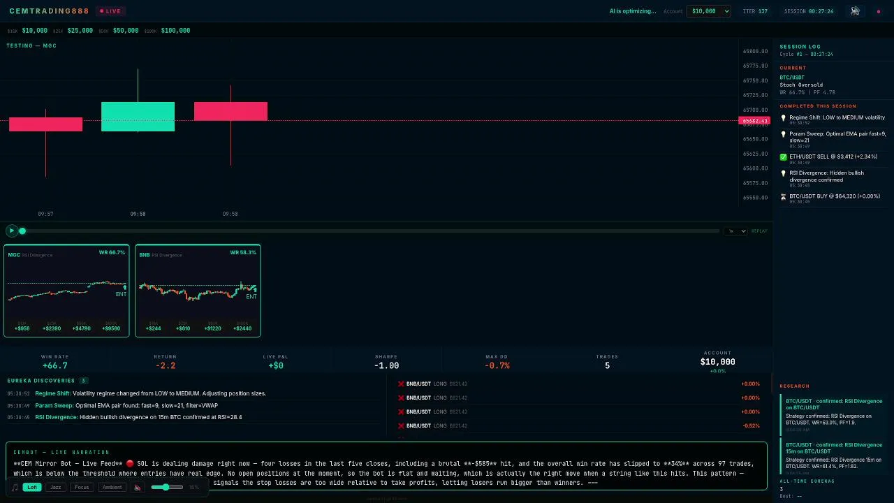Click the SESSION 00:27:24 timer
894x503 pixels.
(809, 11)
